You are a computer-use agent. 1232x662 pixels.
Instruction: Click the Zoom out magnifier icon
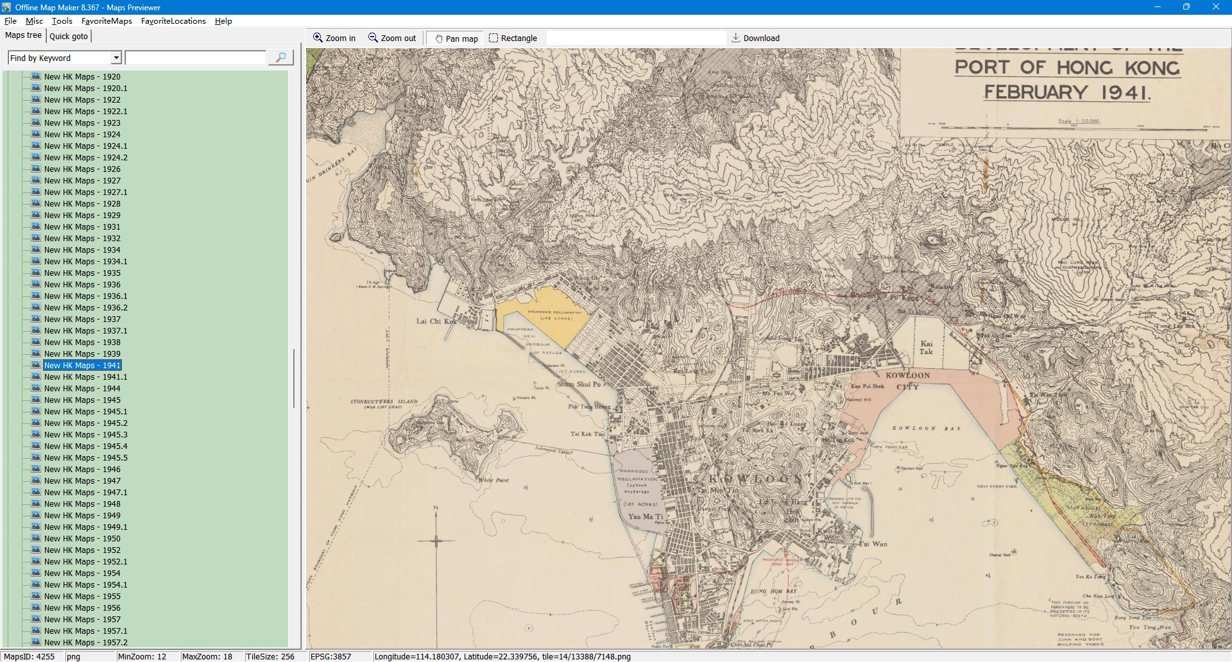tap(373, 38)
